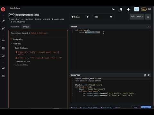Click the 91% satisfaction rating stat
This screenshot has width=154, height=115.
(27, 19)
